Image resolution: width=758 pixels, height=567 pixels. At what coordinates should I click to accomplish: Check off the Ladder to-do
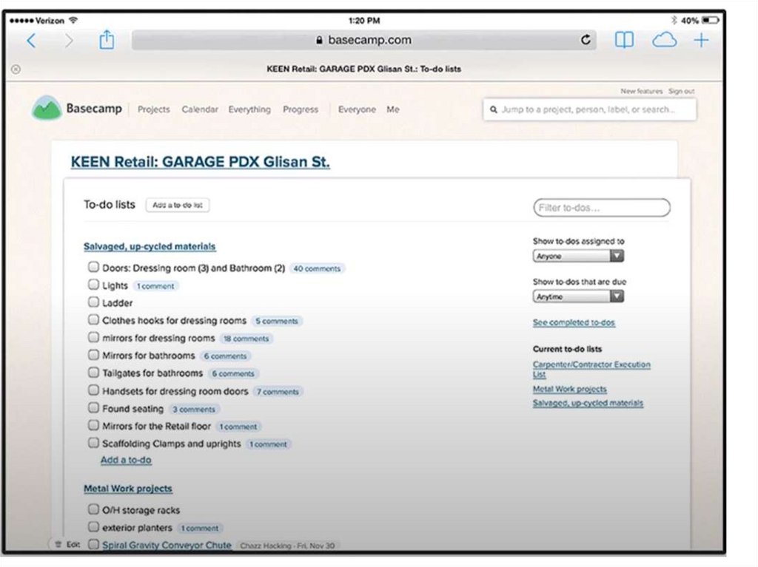pyautogui.click(x=93, y=302)
